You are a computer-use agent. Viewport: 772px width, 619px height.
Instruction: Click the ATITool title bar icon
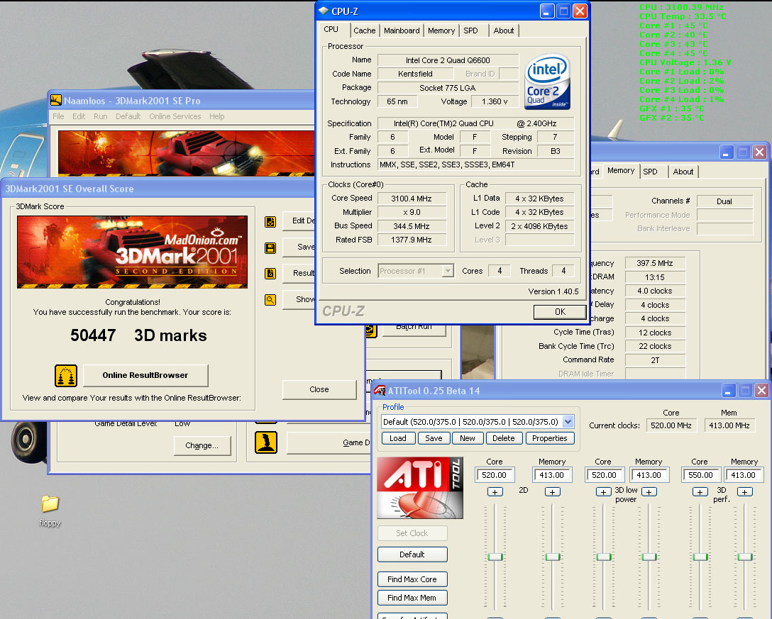(380, 391)
